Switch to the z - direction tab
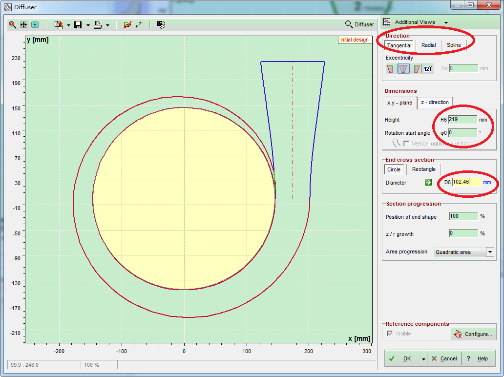This screenshot has width=504, height=377. pos(435,102)
